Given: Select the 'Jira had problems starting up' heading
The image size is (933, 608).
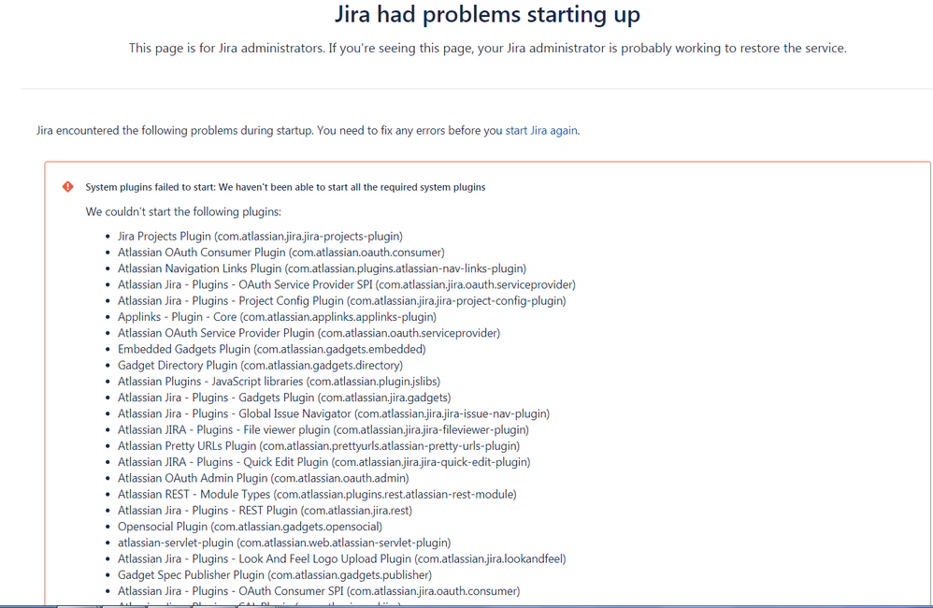Looking at the screenshot, I should [487, 14].
